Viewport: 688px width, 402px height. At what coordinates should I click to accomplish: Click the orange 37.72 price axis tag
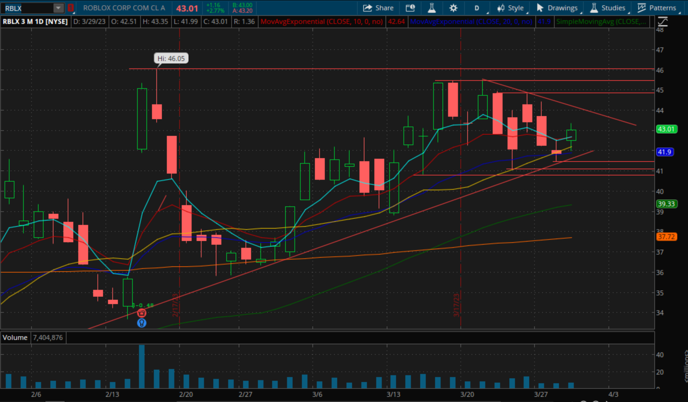click(x=666, y=237)
